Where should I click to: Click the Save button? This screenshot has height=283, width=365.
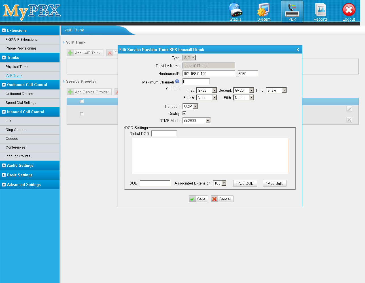[x=198, y=199]
